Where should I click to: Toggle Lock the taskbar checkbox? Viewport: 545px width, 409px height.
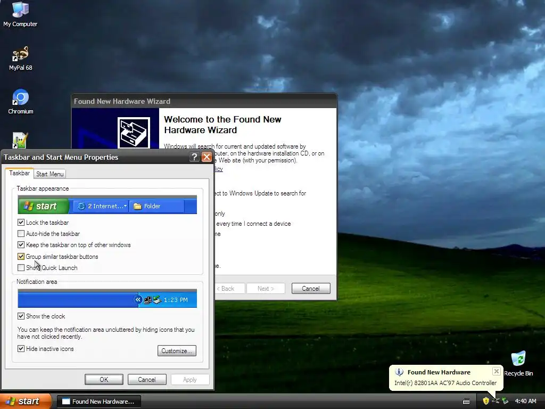point(21,222)
